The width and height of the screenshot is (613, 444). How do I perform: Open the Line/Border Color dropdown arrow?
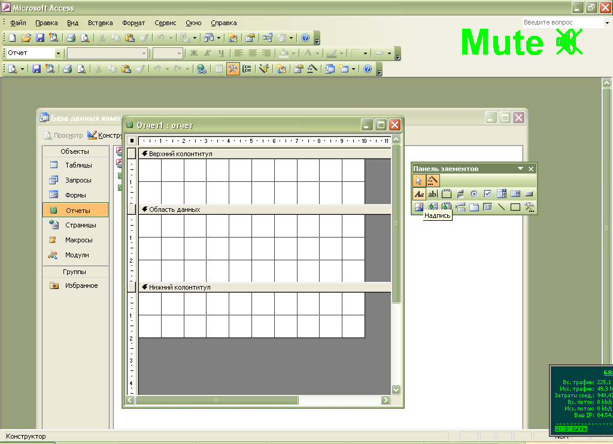coord(341,53)
